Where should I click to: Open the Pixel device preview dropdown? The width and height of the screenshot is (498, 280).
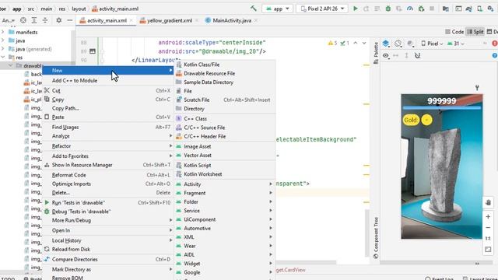pos(432,44)
